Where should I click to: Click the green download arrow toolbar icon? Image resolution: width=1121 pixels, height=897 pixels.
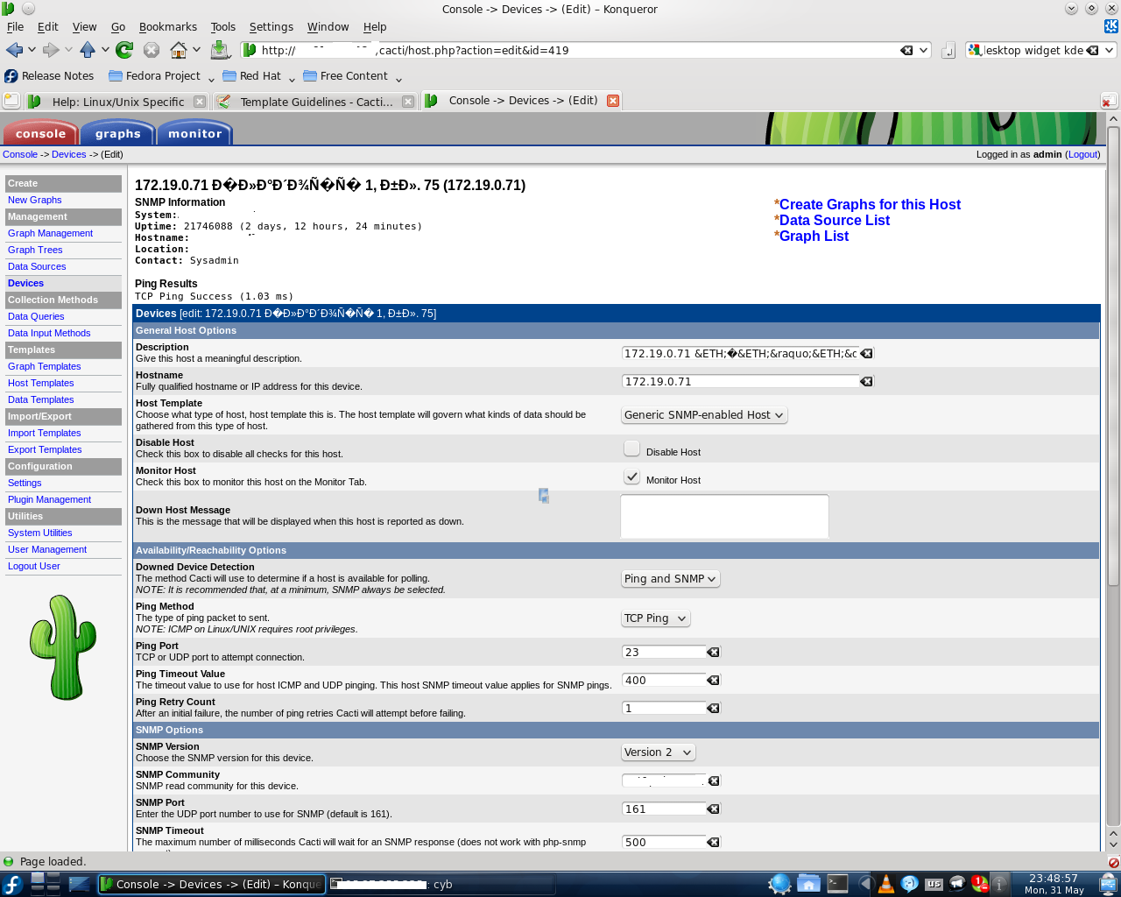[x=220, y=50]
